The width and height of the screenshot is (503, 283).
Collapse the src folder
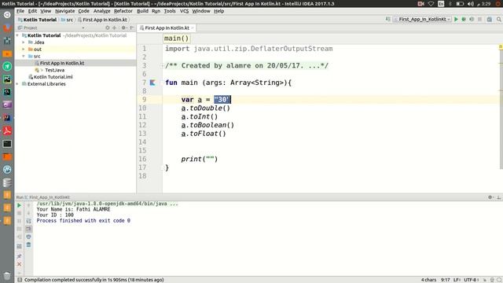click(x=24, y=56)
